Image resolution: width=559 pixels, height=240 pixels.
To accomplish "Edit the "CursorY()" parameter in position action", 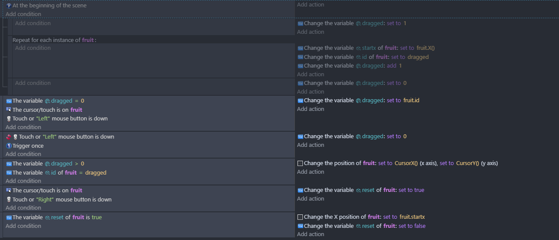I will (467, 163).
